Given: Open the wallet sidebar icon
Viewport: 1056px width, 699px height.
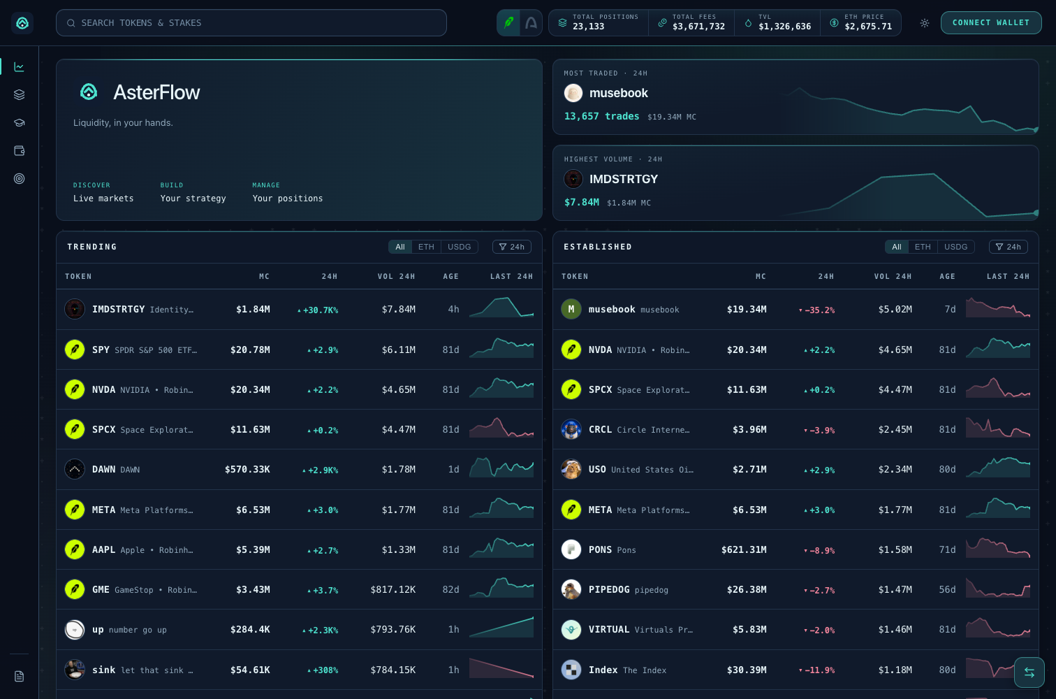Looking at the screenshot, I should (x=20, y=150).
